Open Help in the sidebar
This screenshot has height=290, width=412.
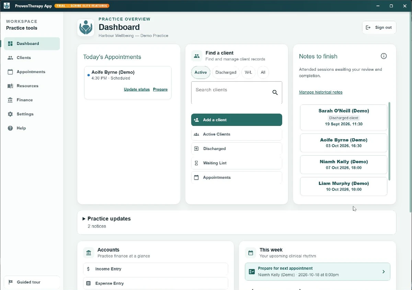coord(32,128)
